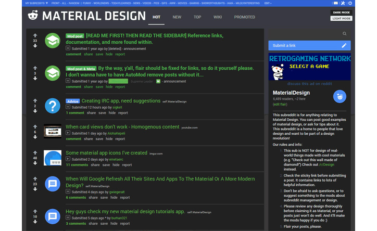Downvote the flair should be fixed post
This screenshot has width=377, height=231.
35,78
